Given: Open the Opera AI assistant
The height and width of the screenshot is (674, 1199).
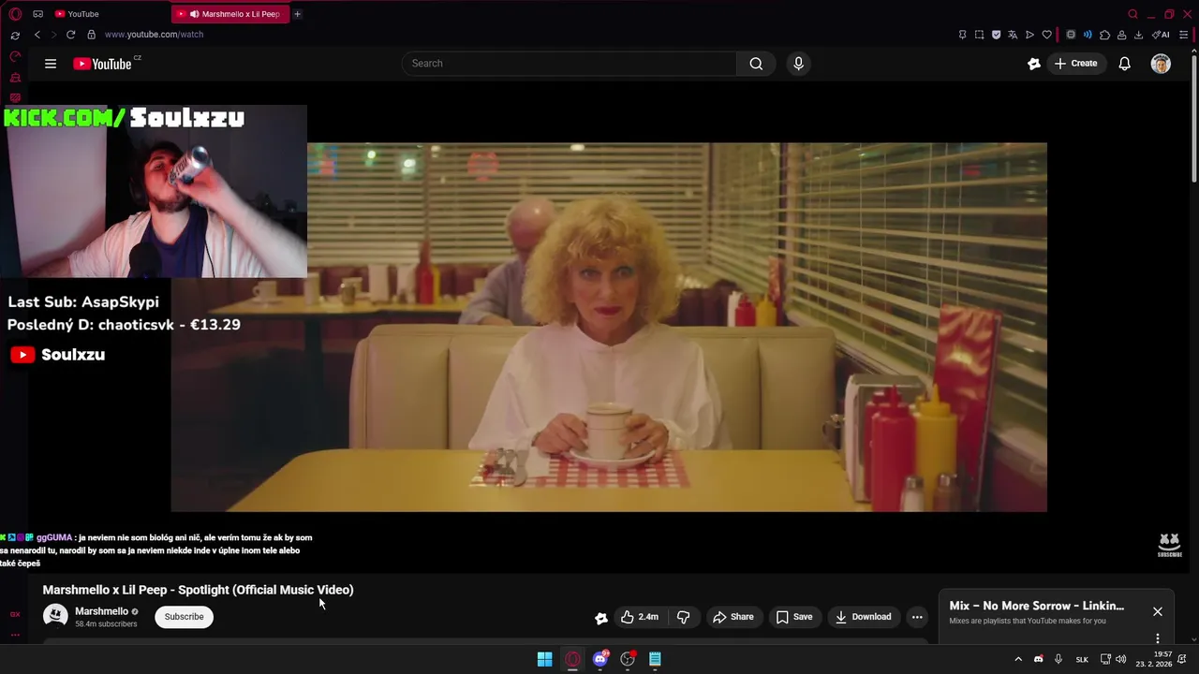Looking at the screenshot, I should (x=1161, y=35).
